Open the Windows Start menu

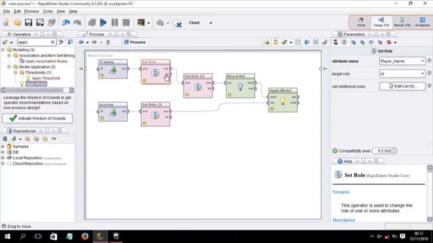pyautogui.click(x=7, y=236)
